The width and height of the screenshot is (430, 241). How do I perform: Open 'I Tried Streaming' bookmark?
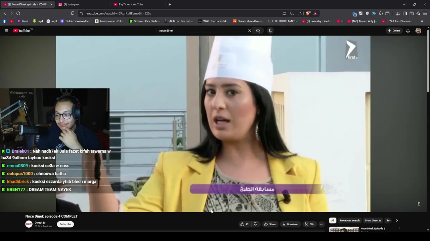pyautogui.click(x=397, y=21)
